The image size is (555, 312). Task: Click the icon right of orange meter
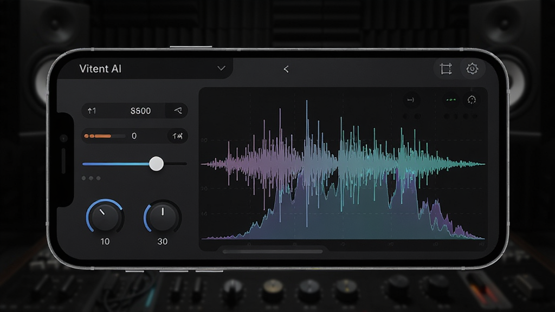177,136
